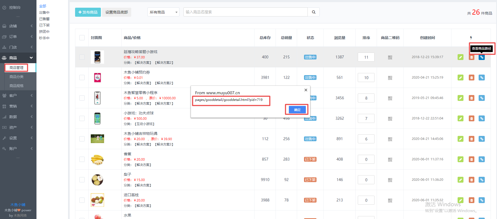
Task: Show QR code for 木鱼智慧零售小程序
Action: click(x=390, y=98)
